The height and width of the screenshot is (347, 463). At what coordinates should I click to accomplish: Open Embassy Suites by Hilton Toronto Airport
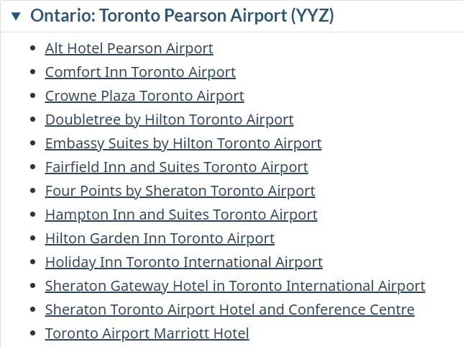coord(183,143)
